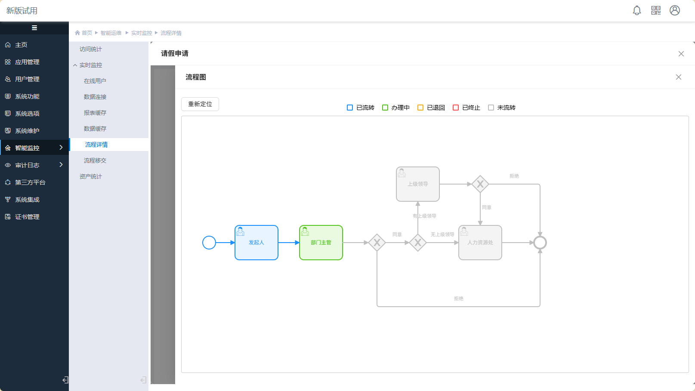Click the 已退回 orange legend swatch

(x=420, y=108)
